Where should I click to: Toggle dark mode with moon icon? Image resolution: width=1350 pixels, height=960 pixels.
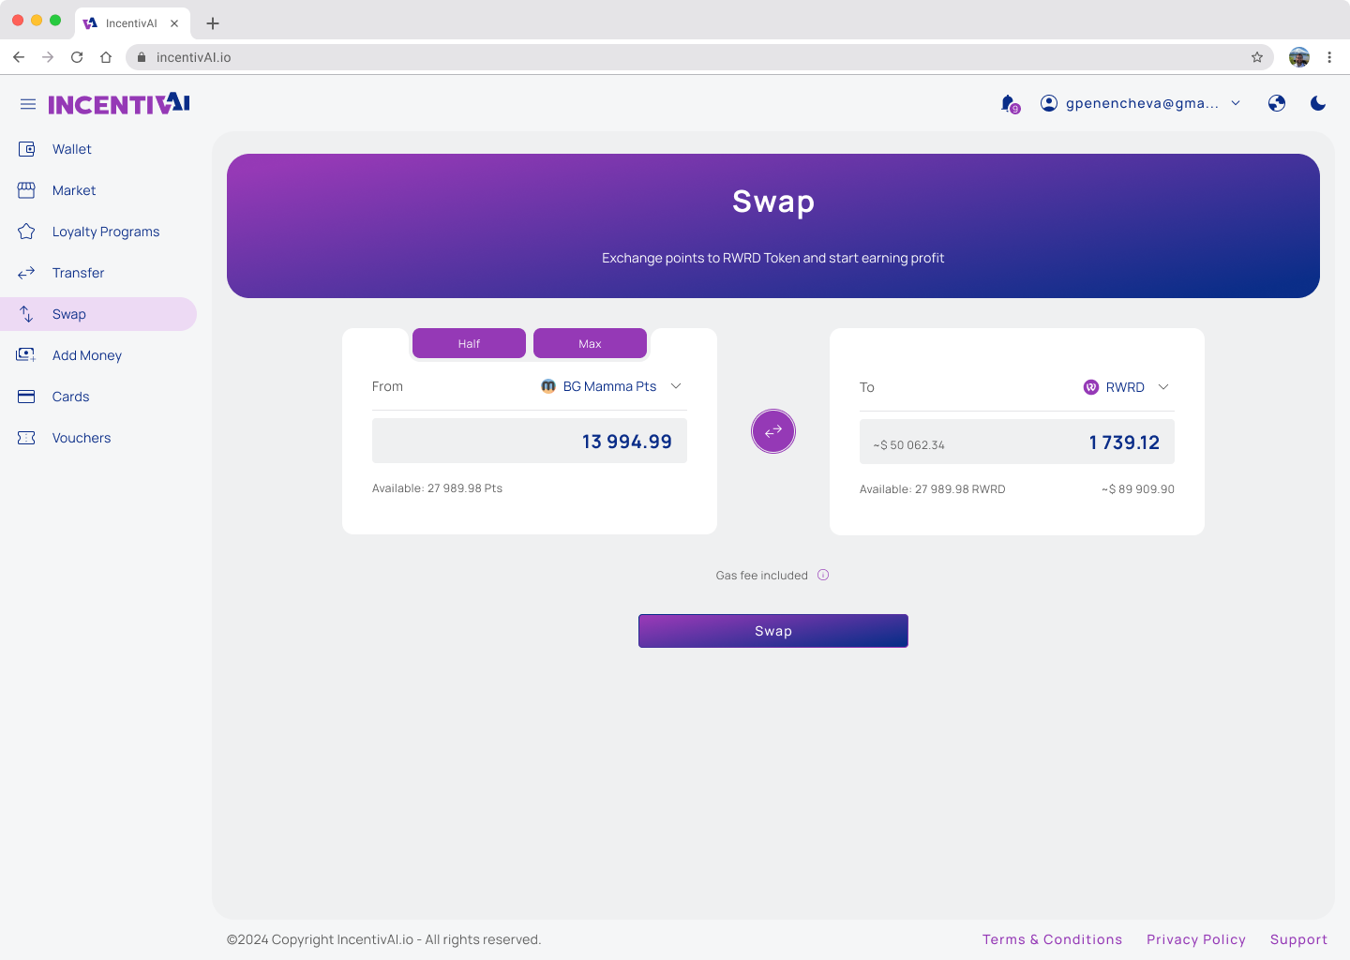(x=1317, y=103)
